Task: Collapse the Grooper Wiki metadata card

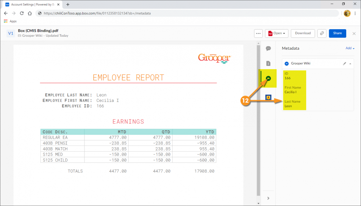Action: (350, 63)
